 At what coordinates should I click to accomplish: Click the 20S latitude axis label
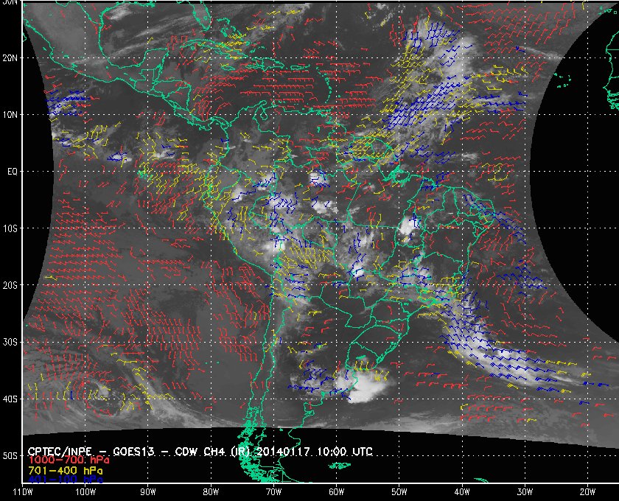(10, 285)
